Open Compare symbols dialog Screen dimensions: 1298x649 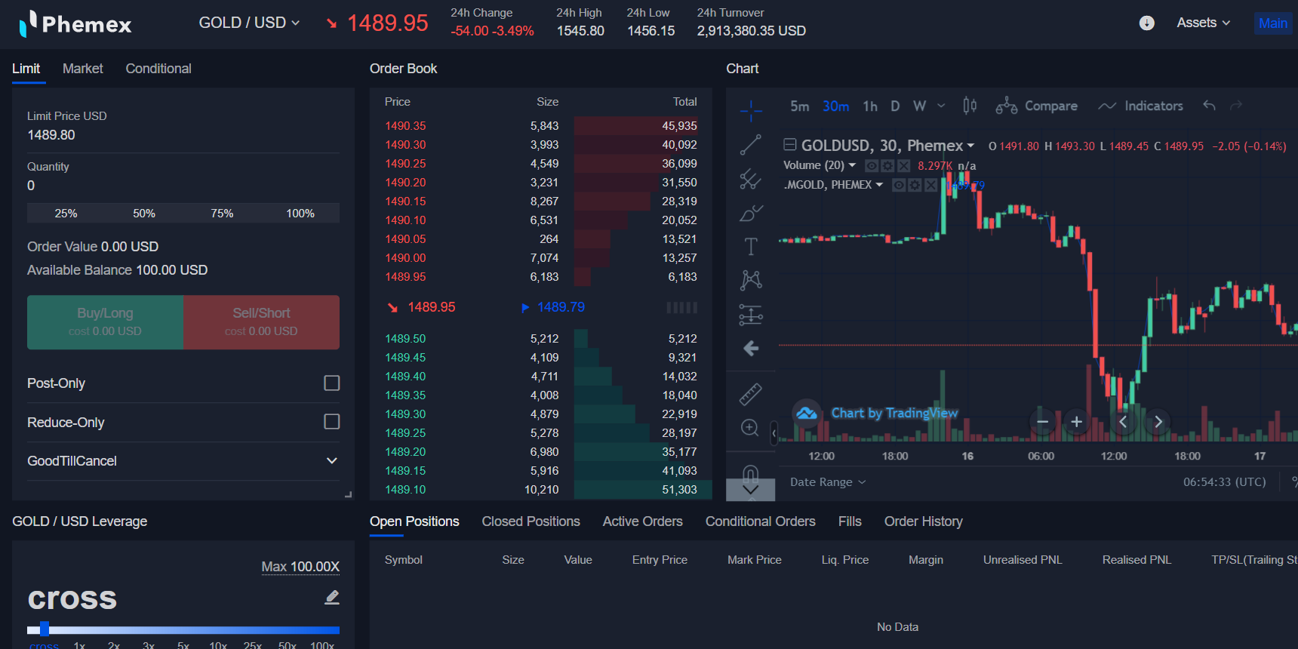[x=1037, y=106]
